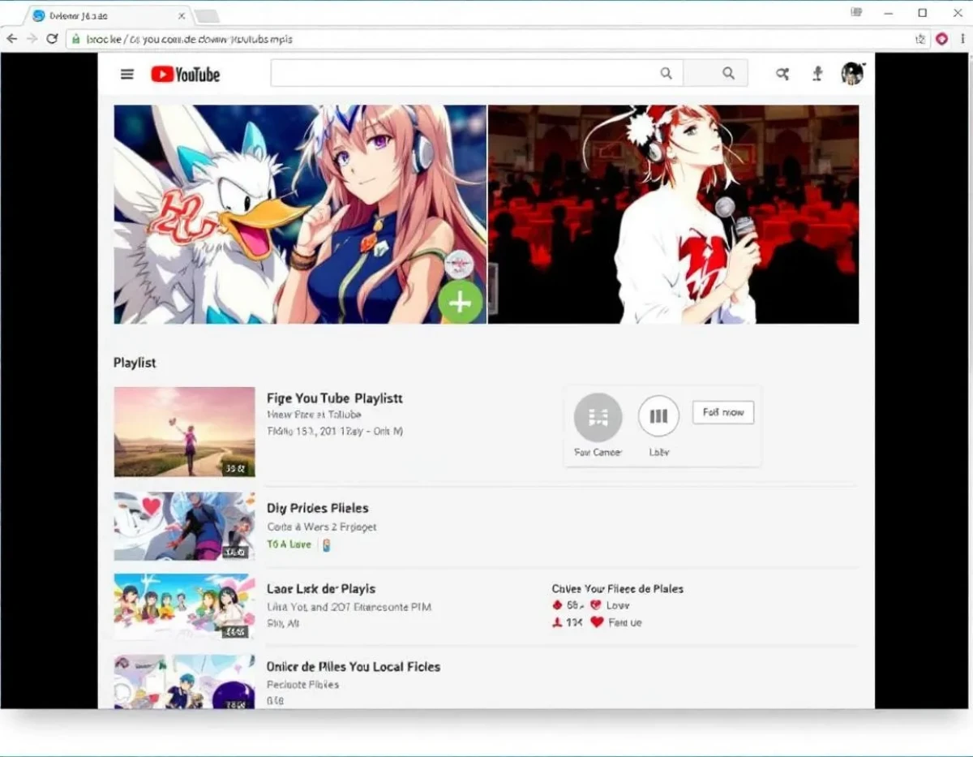Viewport: 973px width, 757px height.
Task: Click Chves Your Fileee de Plales heading
Action: (618, 588)
